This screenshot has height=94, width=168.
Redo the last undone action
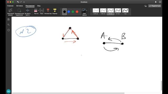(x=21, y=2)
